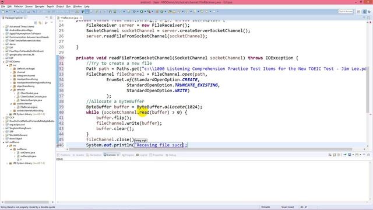Image resolution: width=373 pixels, height=210 pixels.
Task: Click Collapse All in Package Explorer
Action: click(36, 23)
